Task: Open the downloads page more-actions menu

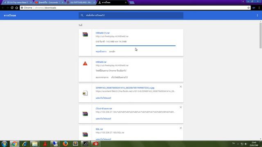Action: tap(257, 16)
